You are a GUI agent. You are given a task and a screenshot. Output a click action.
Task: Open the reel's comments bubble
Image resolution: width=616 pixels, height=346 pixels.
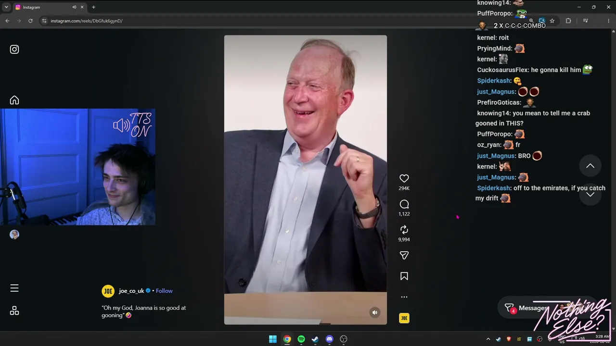click(404, 204)
